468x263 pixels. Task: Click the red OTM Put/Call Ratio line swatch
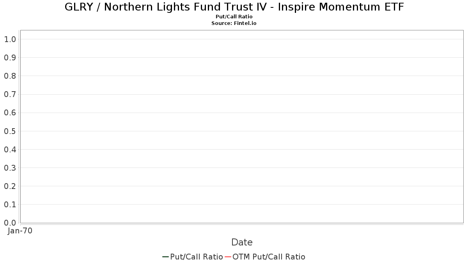pyautogui.click(x=228, y=257)
